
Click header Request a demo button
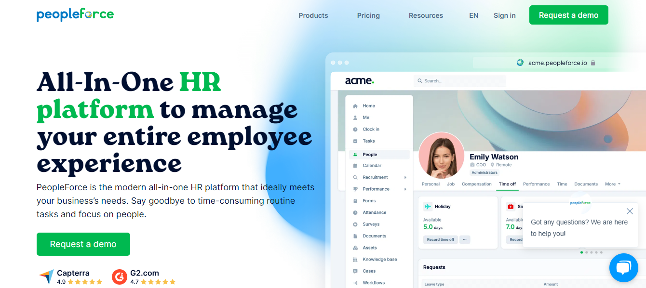(x=569, y=15)
